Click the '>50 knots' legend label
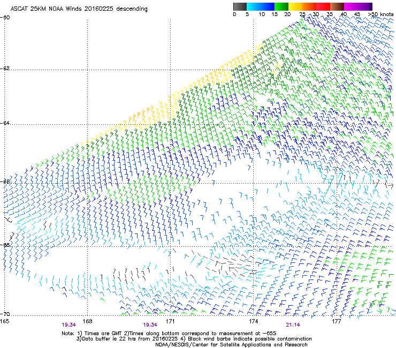Viewport: 396px width, 348px height. [x=380, y=14]
